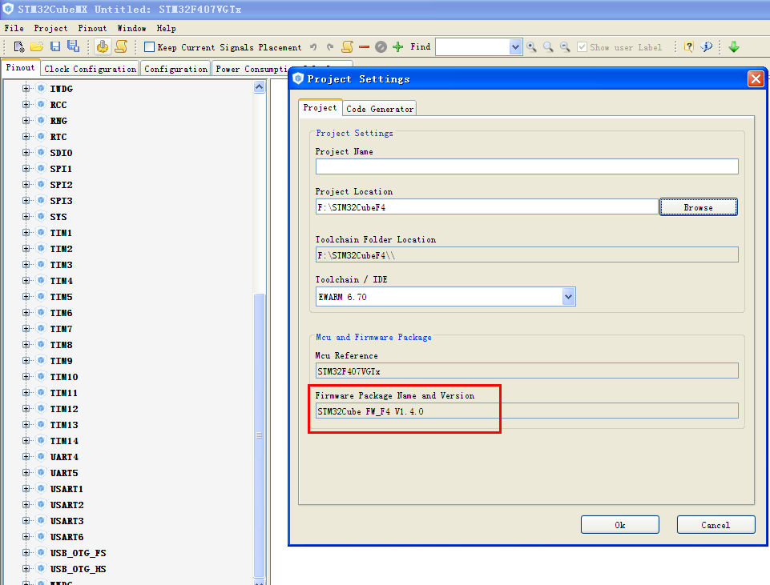The width and height of the screenshot is (770, 585).
Task: Open the Toolchain / IDE dropdown
Action: [x=568, y=297]
